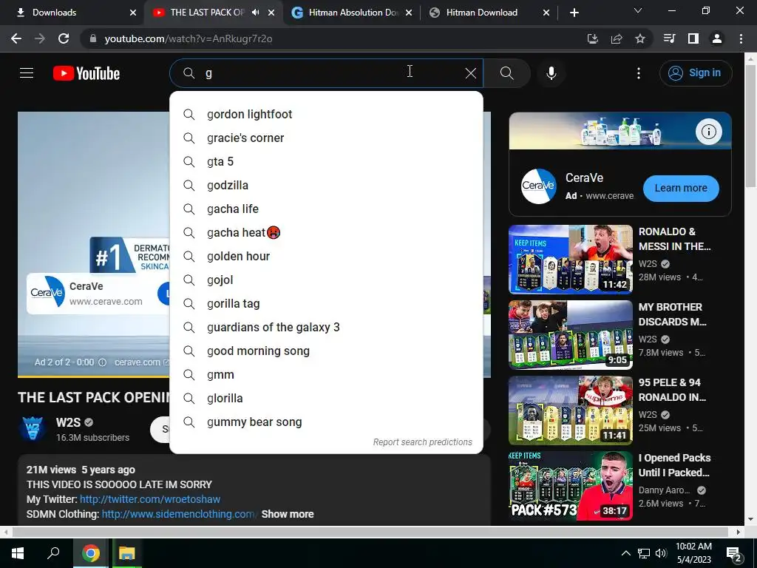The height and width of the screenshot is (568, 757).
Task: Bookmark this page with star icon
Action: (640, 38)
